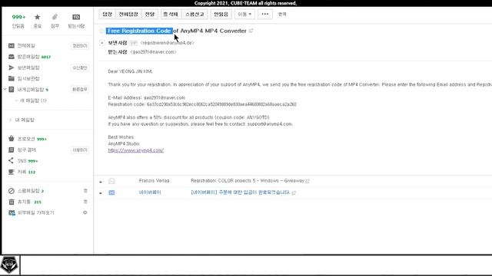Viewport: 492px width, 276px height.
Task: Click the up arrow beside Franzis Verlag row
Action: tap(101, 182)
